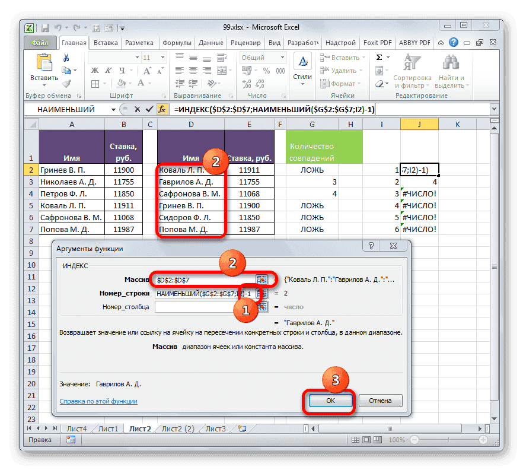Confirm formula entry with the checkmark icon

click(149, 109)
